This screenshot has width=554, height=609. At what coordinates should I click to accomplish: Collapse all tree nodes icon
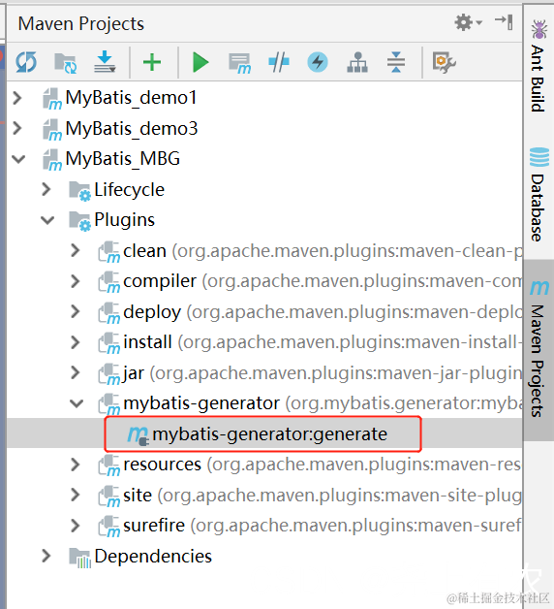[x=396, y=62]
